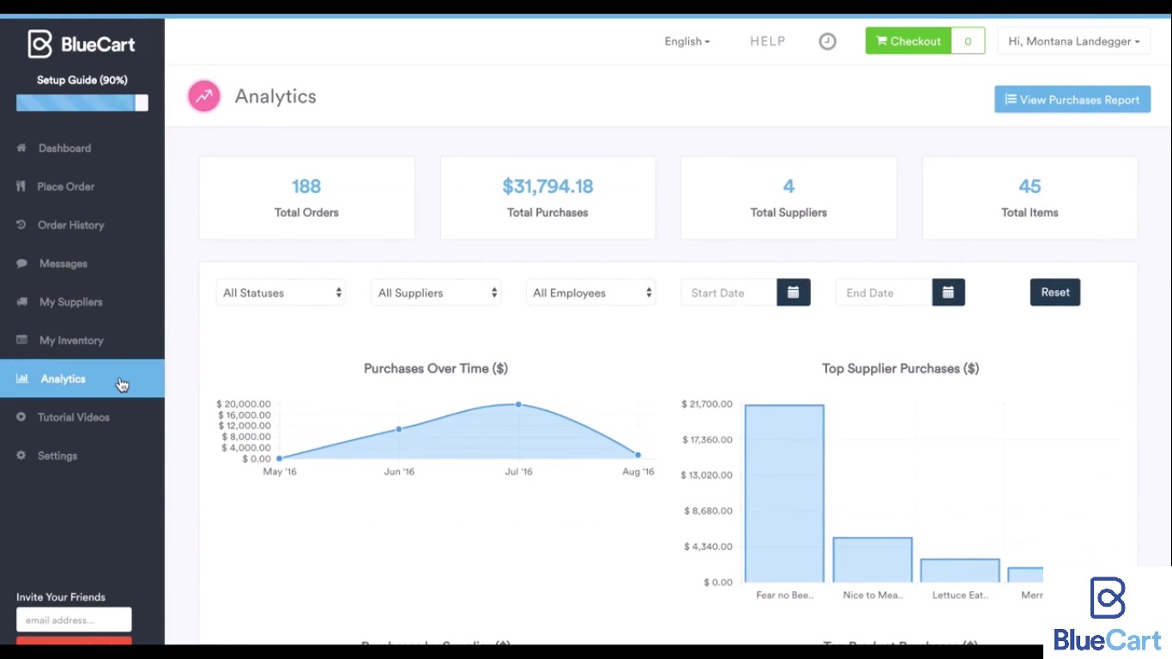Open the English language selector

coord(686,41)
